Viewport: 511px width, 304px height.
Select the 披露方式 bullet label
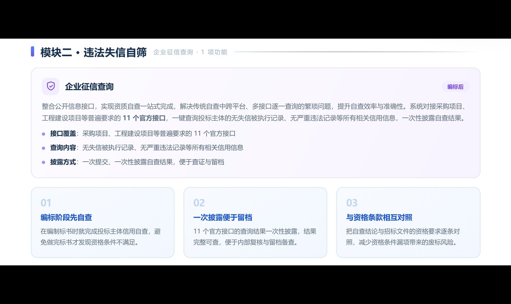[x=63, y=162]
